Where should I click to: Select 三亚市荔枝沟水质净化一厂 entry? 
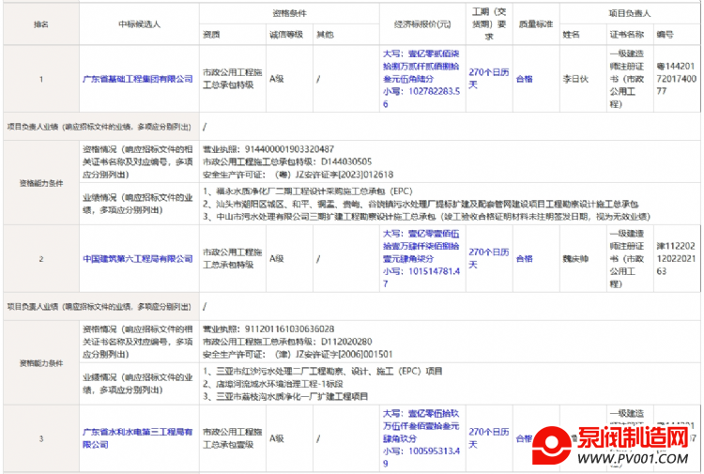pyautogui.click(x=285, y=396)
